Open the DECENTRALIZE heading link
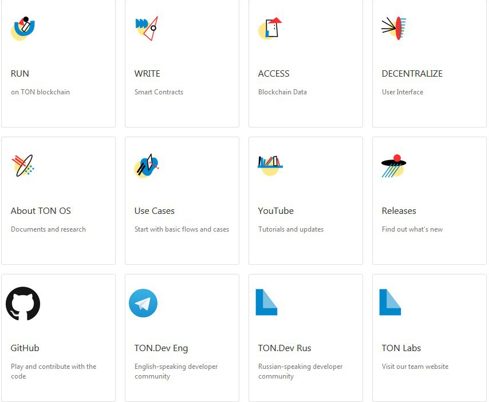This screenshot has height=402, width=489. pos(412,74)
